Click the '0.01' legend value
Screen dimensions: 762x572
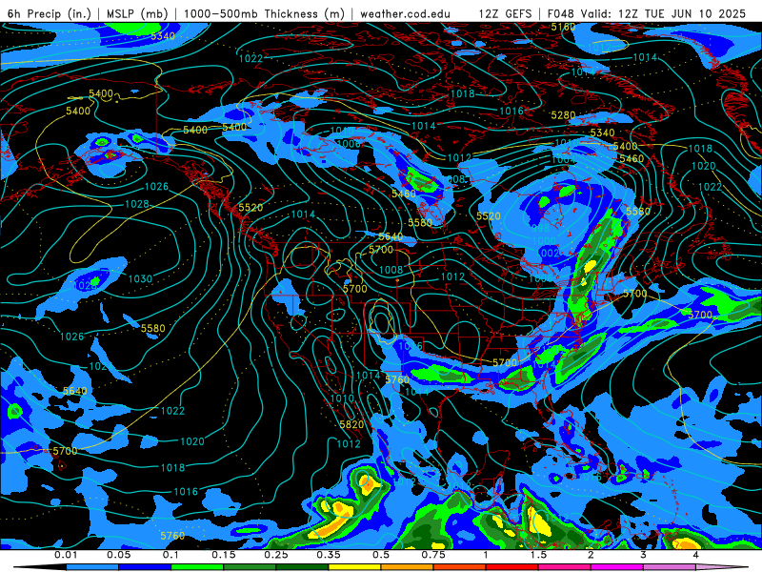pos(66,555)
